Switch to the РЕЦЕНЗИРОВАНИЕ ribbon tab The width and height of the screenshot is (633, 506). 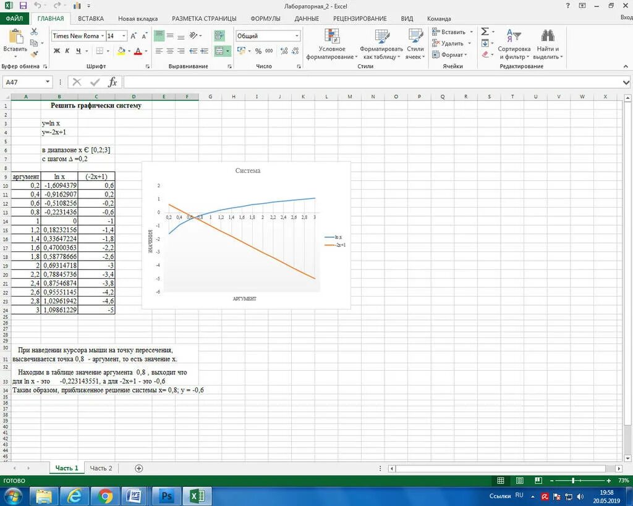360,19
